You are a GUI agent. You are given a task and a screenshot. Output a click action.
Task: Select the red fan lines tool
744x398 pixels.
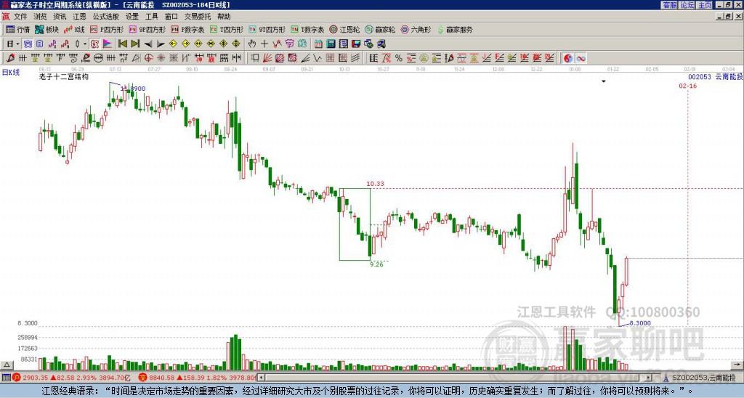click(267, 58)
